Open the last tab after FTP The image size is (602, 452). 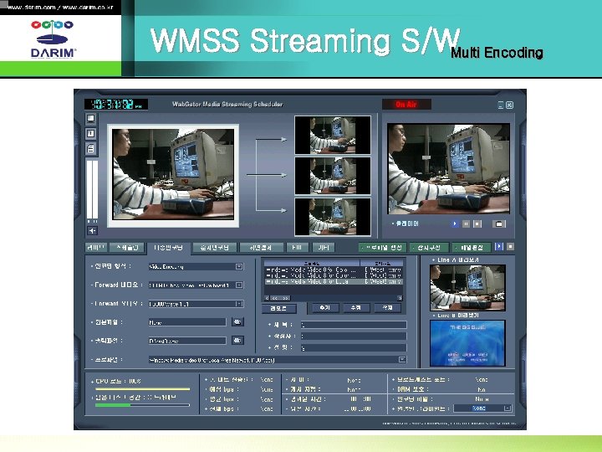324,248
